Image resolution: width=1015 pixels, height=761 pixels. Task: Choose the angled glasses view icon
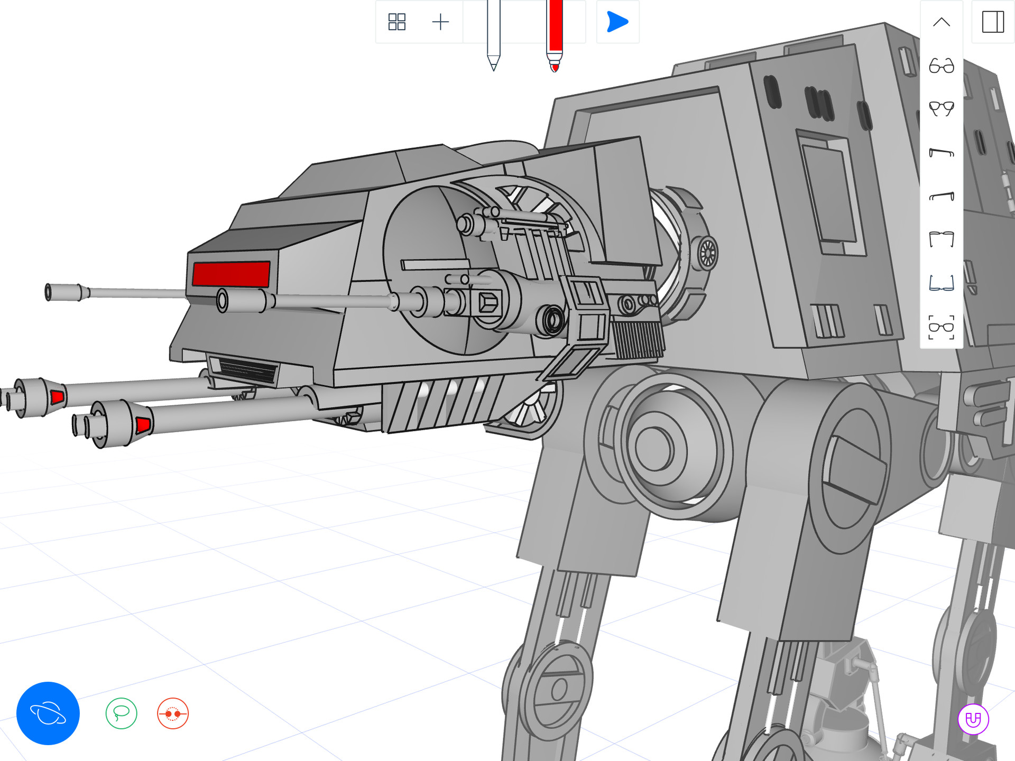pyautogui.click(x=942, y=109)
